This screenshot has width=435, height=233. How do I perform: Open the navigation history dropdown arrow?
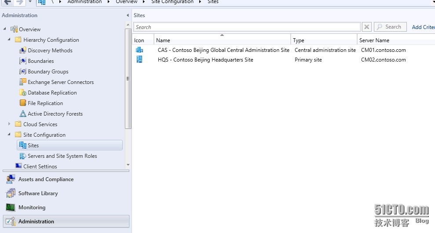30,2
